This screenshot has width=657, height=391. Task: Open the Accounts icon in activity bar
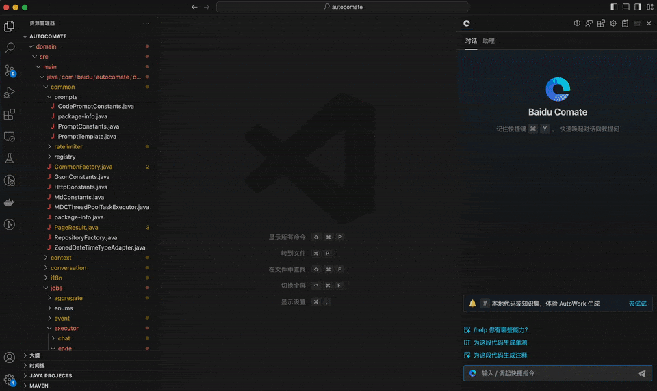coord(9,357)
